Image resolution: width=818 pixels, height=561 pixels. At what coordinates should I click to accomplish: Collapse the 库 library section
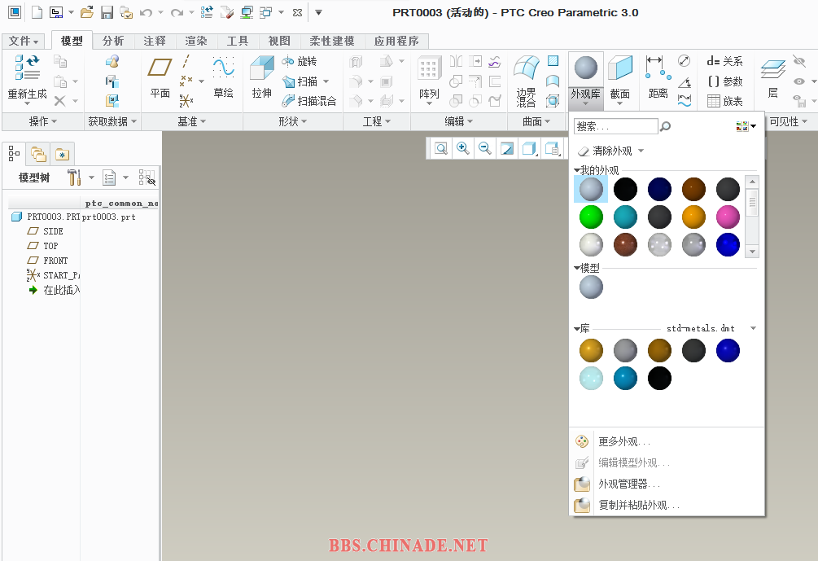(x=577, y=328)
